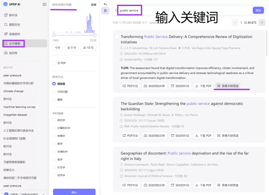Click 下载 PDF for The Guardian State paper
This screenshot has width=269, height=195.
(x=203, y=136)
